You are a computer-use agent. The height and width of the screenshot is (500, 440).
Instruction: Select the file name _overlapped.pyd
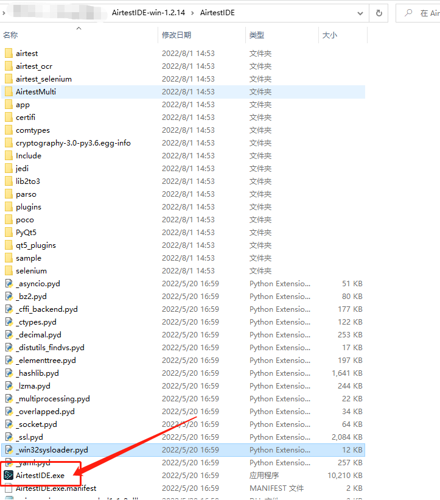point(45,411)
